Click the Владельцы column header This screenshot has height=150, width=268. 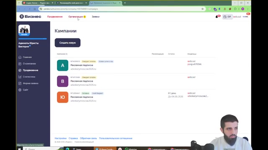[x=192, y=54]
